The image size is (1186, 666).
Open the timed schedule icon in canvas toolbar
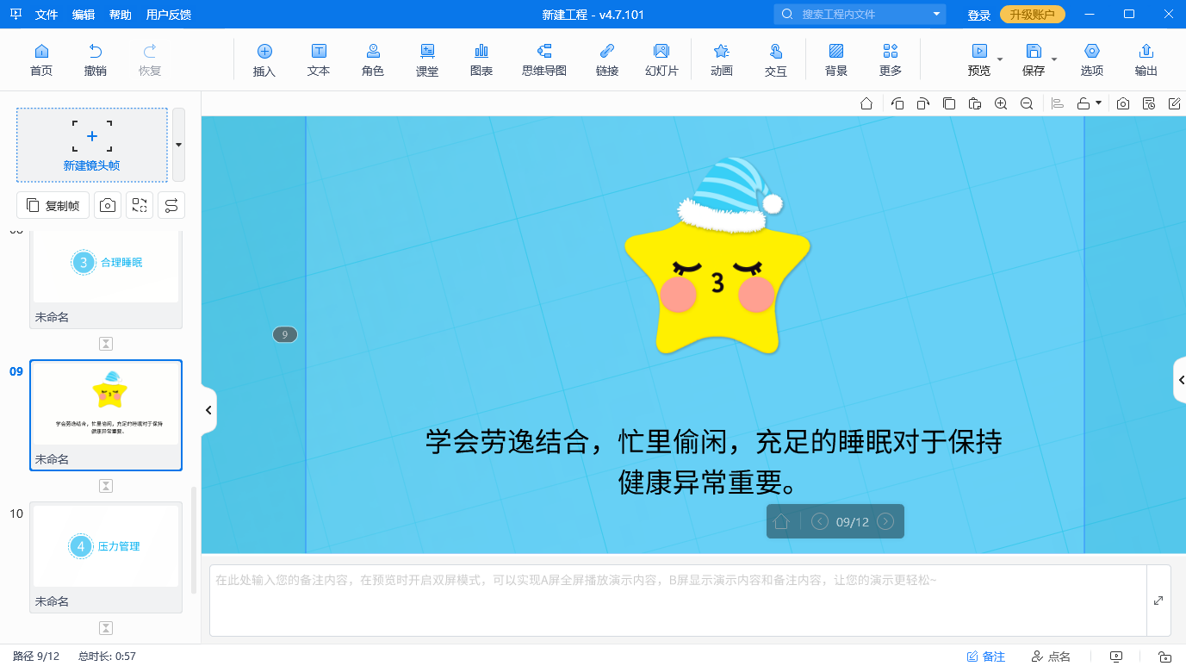[1149, 103]
